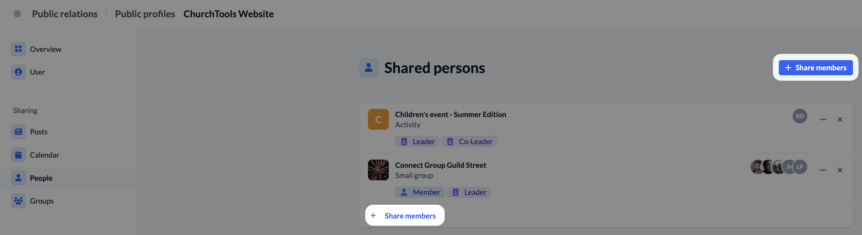This screenshot has height=235, width=862.
Task: Open the Overview sidebar item
Action: pyautogui.click(x=45, y=49)
